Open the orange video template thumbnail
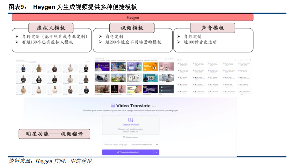This screenshot has height=167, width=290. pyautogui.click(x=150, y=67)
